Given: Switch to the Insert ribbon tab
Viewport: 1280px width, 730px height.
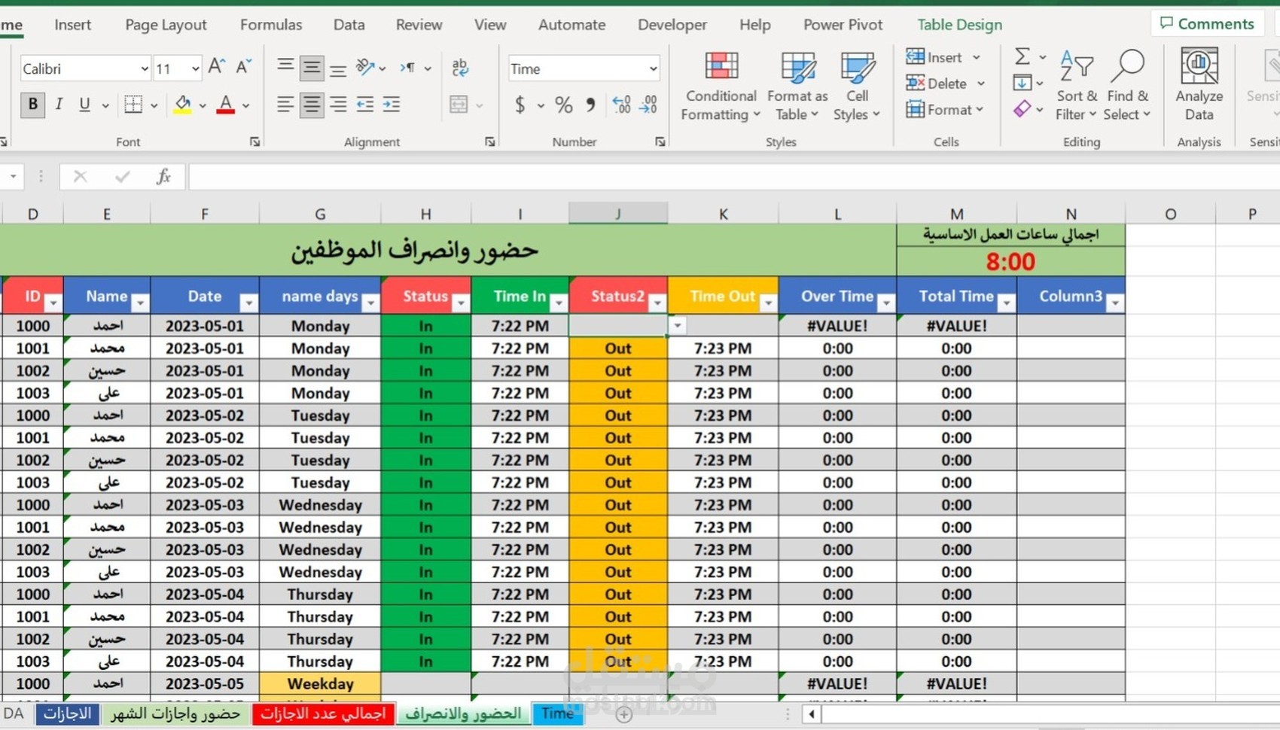Looking at the screenshot, I should (72, 25).
